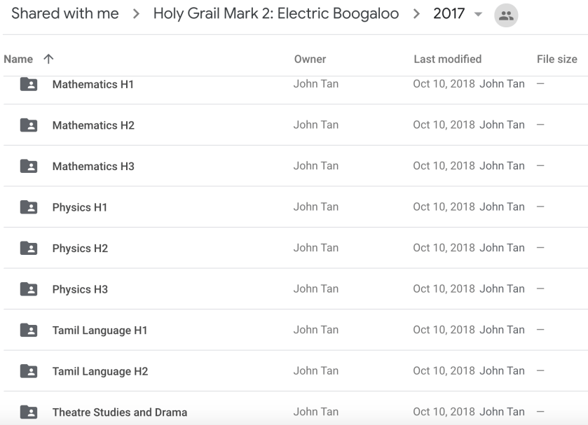Click the Physics H1 shared folder icon
Viewport: 588px width, 425px height.
pos(29,207)
